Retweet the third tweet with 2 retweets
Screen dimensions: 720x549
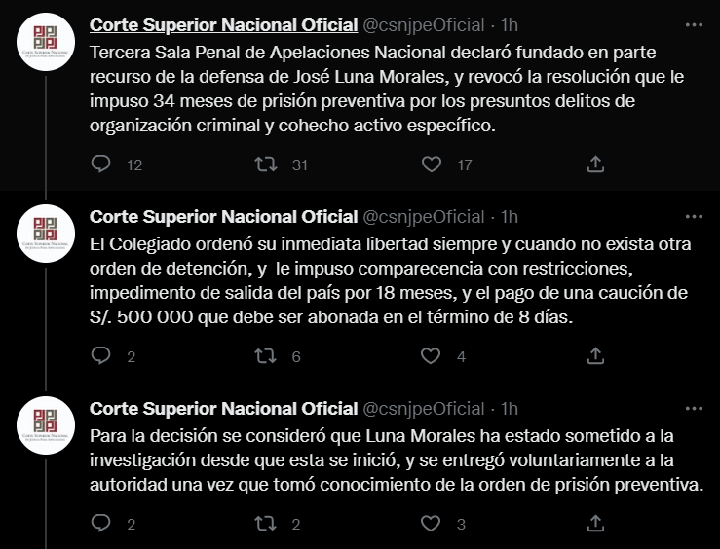(x=266, y=524)
